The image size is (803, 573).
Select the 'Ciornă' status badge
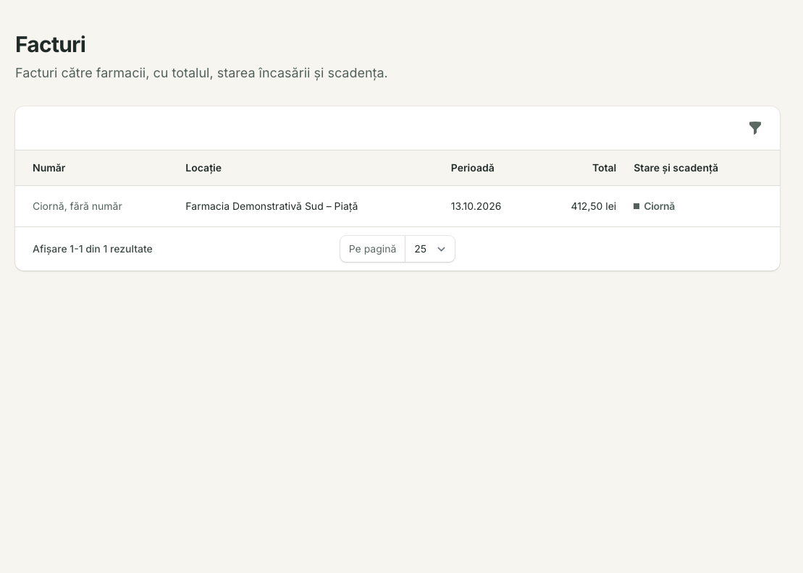click(654, 206)
